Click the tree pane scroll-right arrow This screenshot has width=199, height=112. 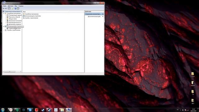click(x=21, y=72)
